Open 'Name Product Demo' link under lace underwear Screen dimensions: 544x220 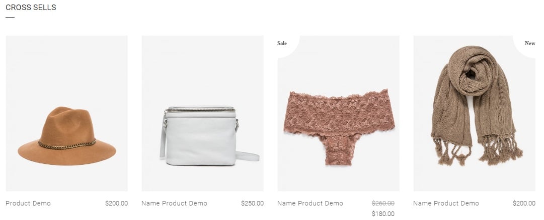pyautogui.click(x=310, y=203)
